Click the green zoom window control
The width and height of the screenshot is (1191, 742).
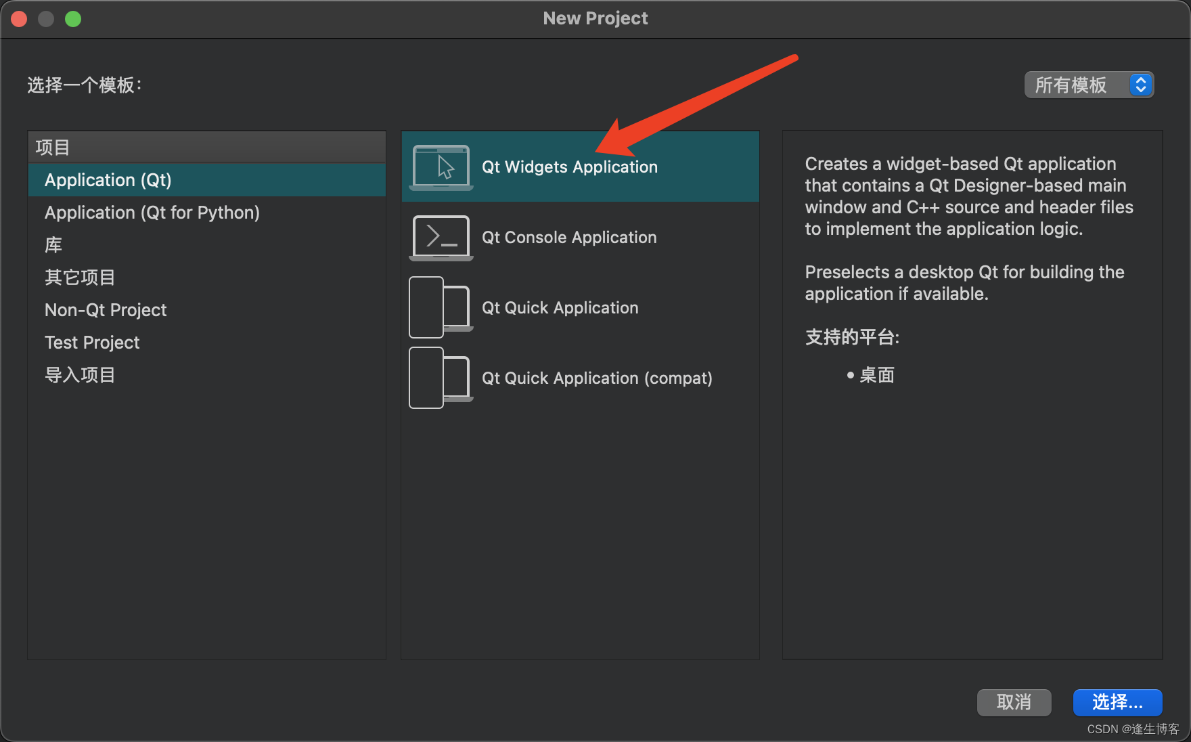pos(73,18)
